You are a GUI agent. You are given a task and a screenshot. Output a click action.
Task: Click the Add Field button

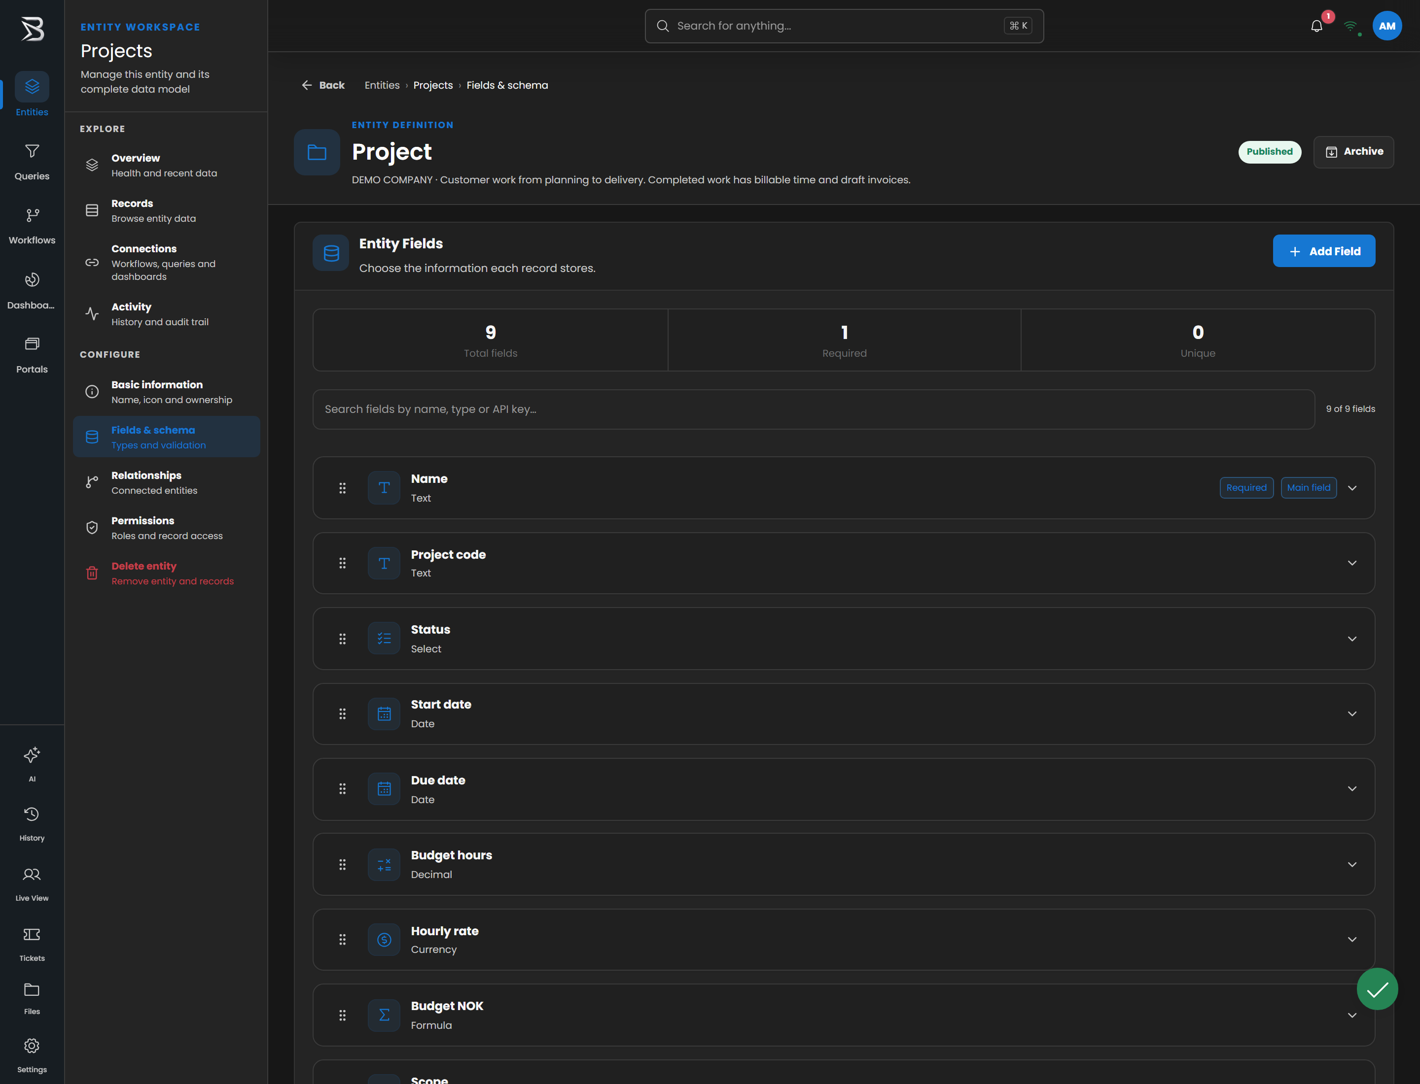1324,251
